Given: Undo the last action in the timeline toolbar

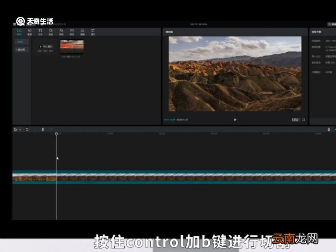Looking at the screenshot, I should point(27,130).
